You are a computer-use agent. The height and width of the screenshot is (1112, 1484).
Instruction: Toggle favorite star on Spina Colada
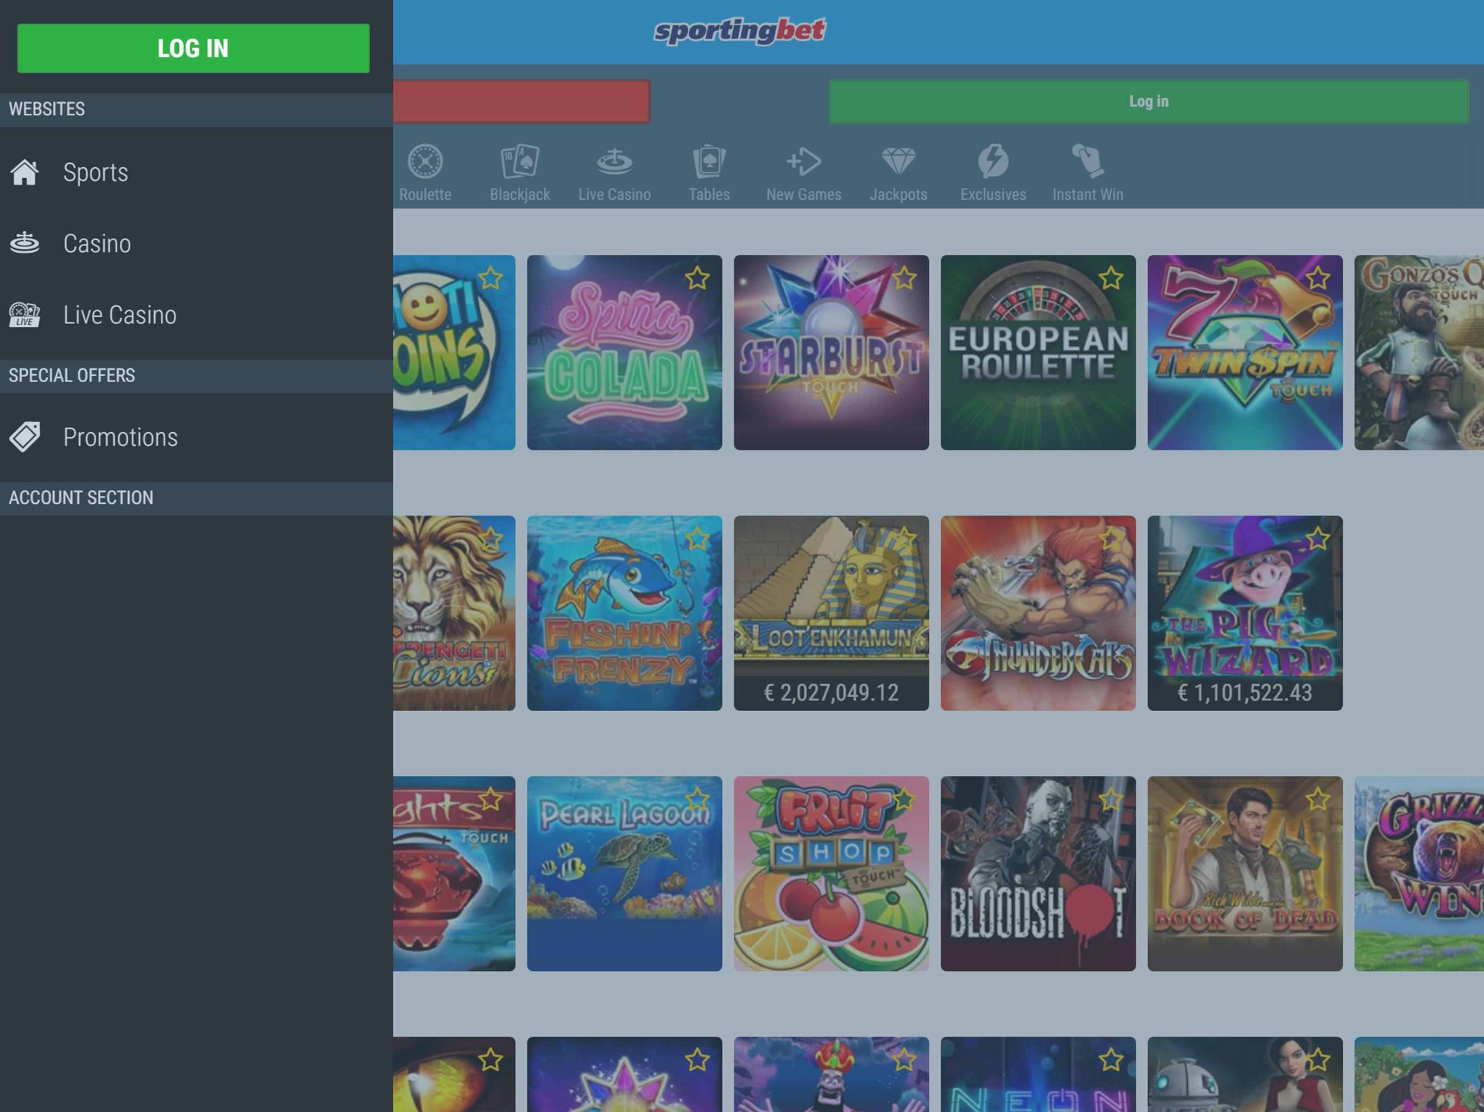[697, 279]
